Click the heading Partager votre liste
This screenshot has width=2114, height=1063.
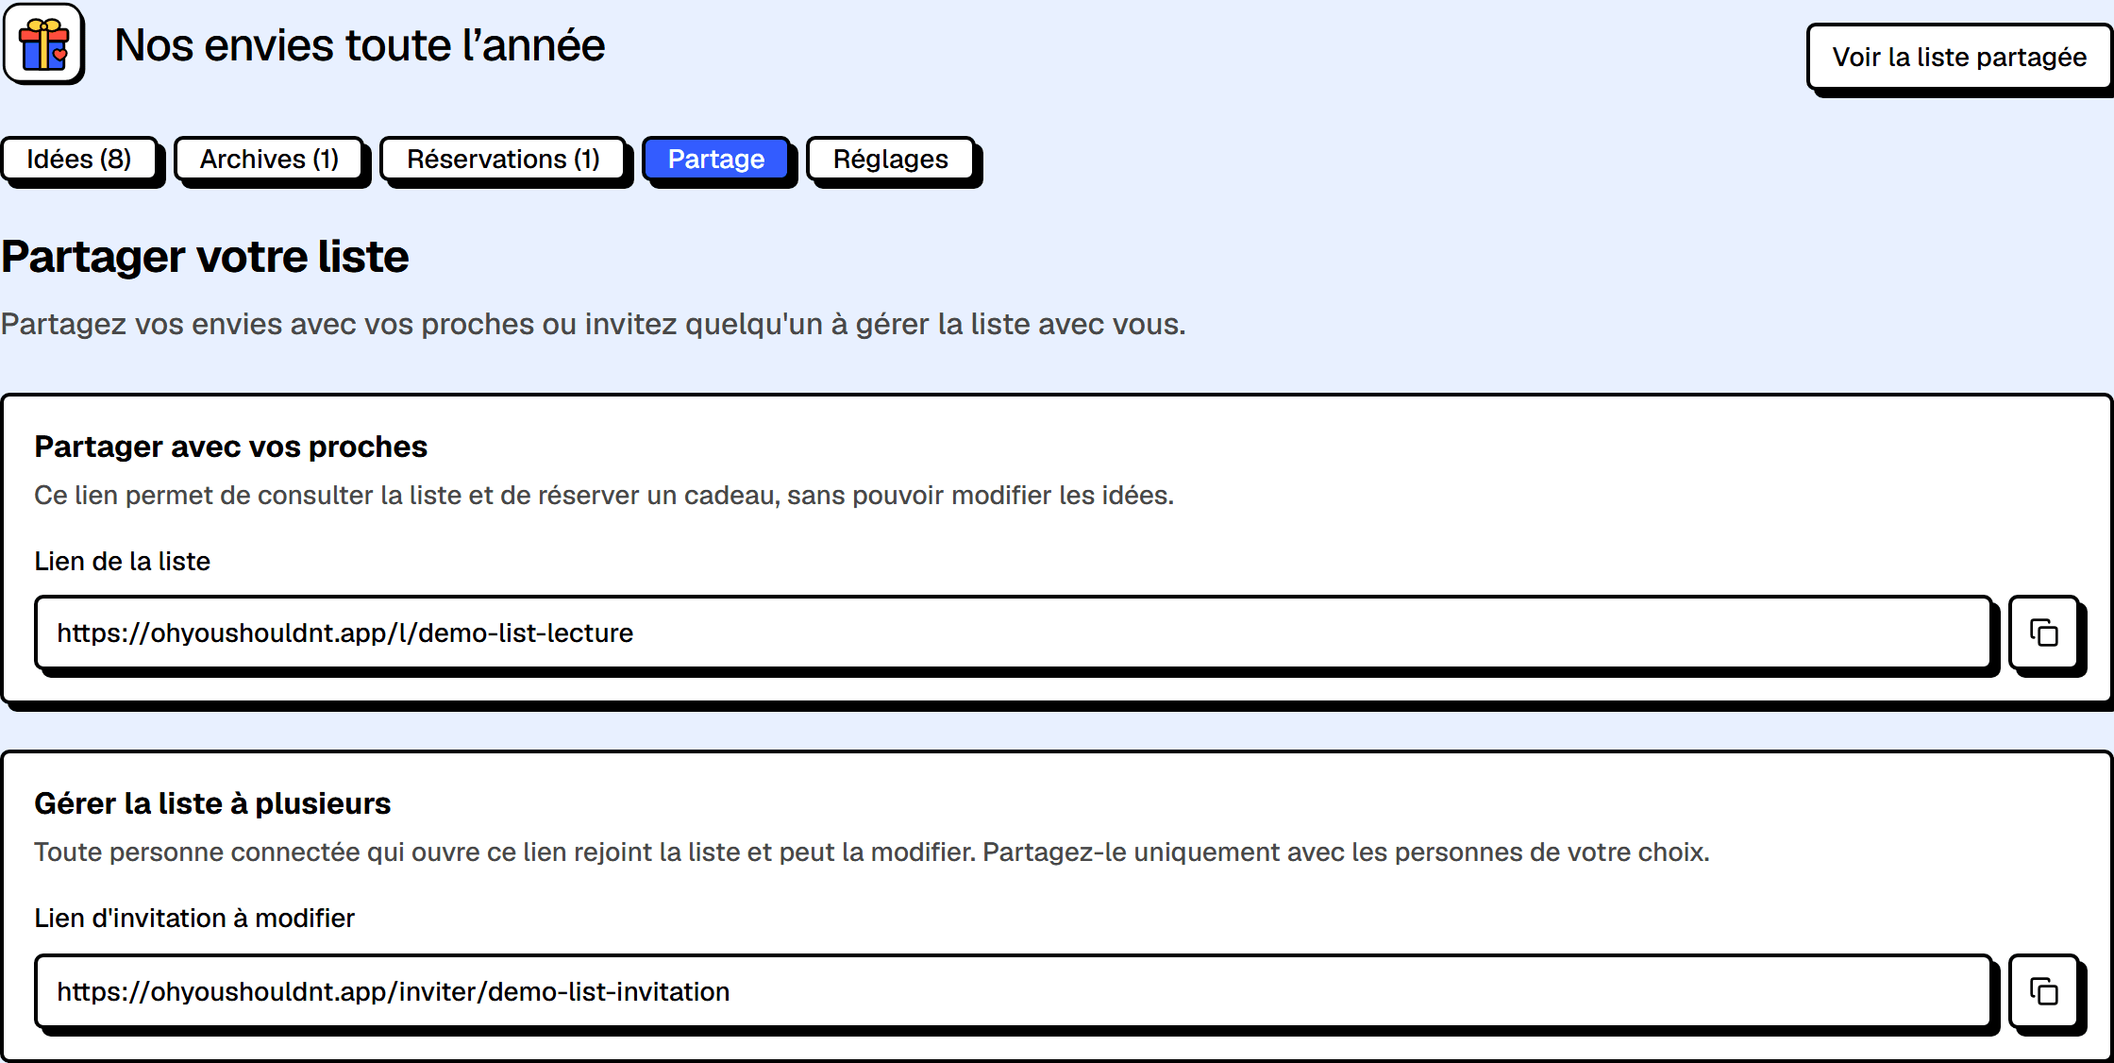point(205,257)
